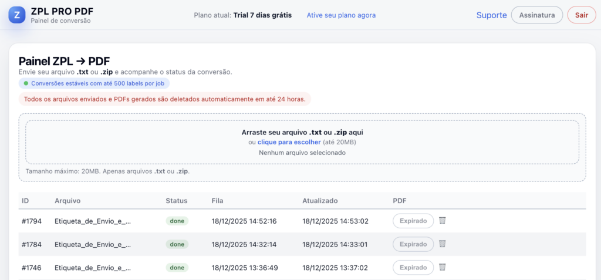Click file name of job #1784
This screenshot has height=280, width=601.
coord(92,244)
